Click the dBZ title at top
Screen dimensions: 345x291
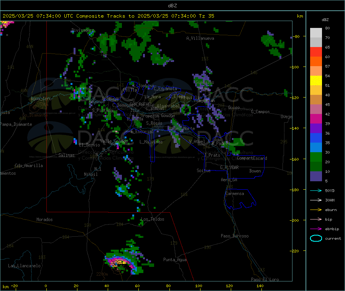(172, 6)
